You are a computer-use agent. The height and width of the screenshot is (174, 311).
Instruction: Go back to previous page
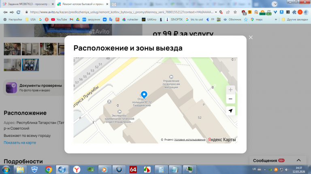click(x=5, y=12)
